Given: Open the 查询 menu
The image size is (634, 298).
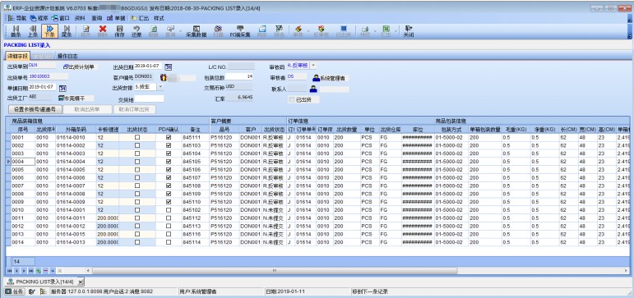Looking at the screenshot, I should pos(97,18).
